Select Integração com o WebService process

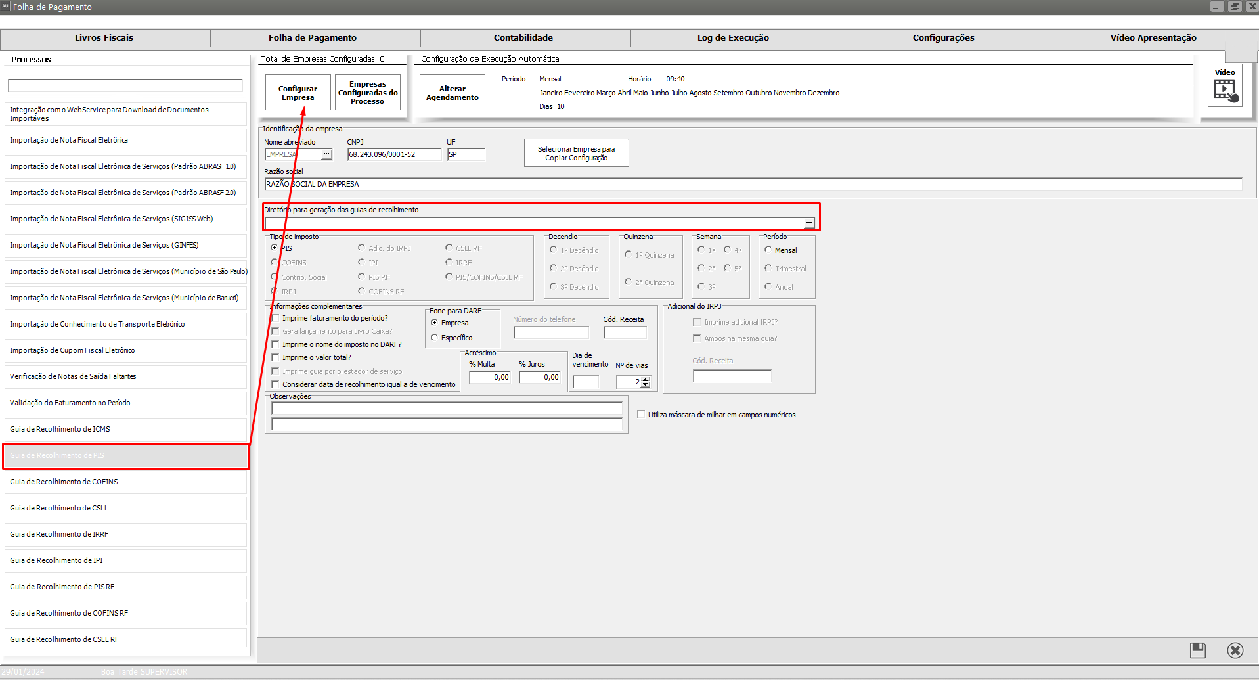(x=125, y=114)
